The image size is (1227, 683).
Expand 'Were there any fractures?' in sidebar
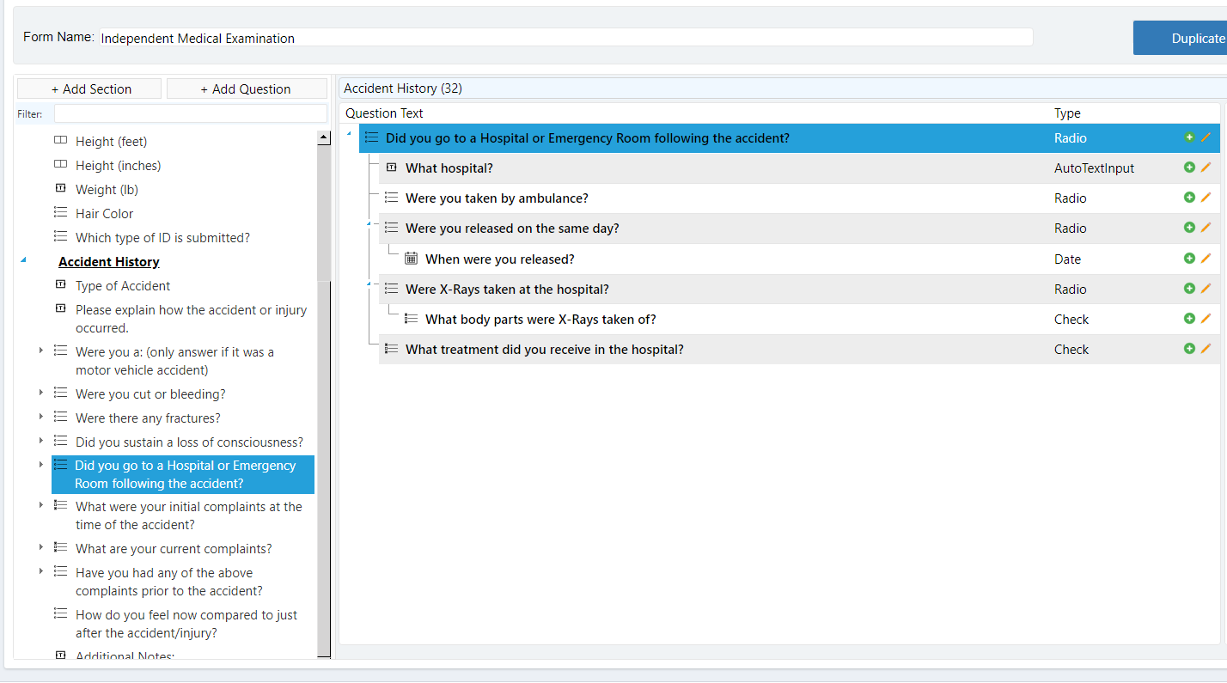[40, 417]
